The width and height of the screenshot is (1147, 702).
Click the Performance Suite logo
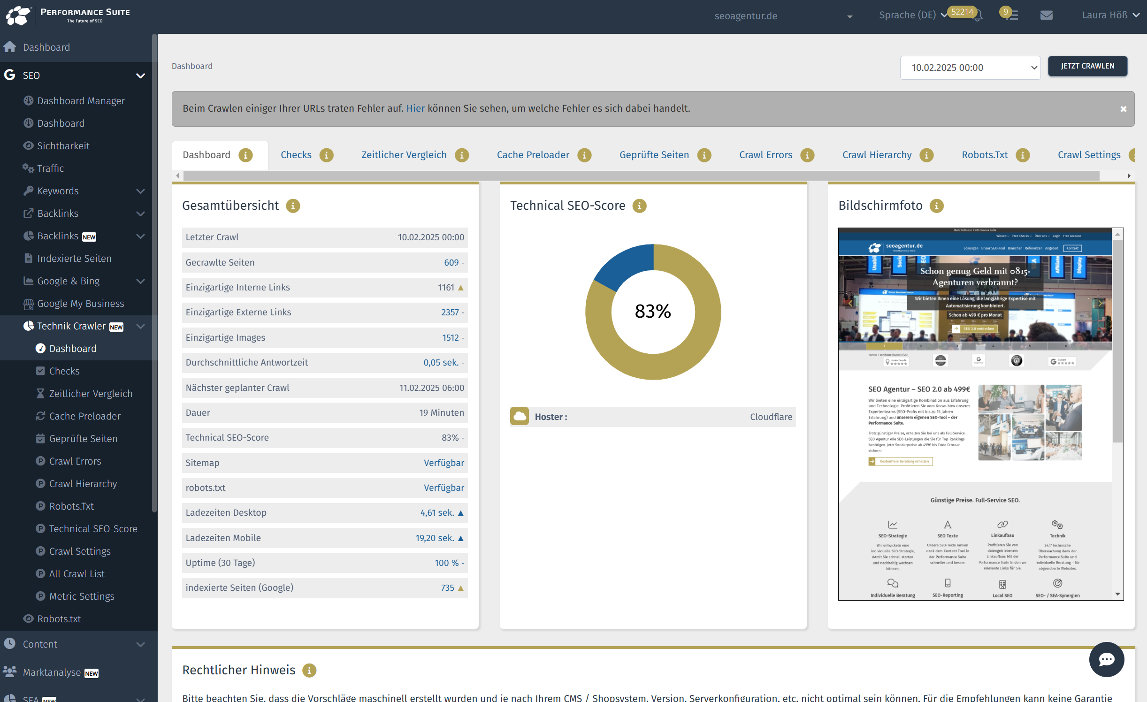pyautogui.click(x=68, y=15)
